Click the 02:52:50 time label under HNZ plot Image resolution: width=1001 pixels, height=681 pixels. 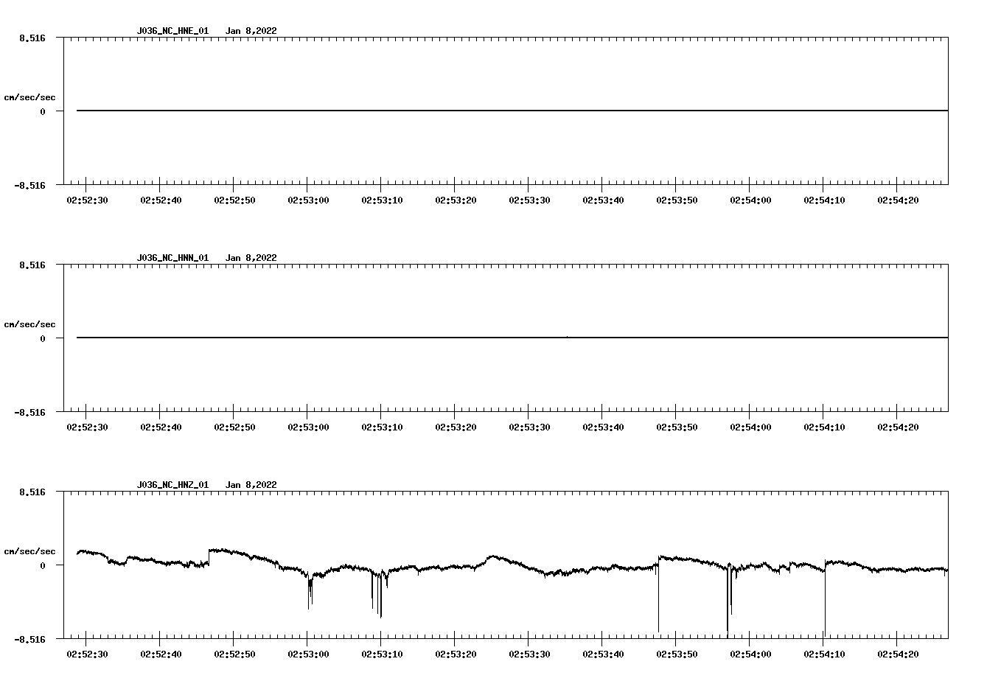point(234,654)
